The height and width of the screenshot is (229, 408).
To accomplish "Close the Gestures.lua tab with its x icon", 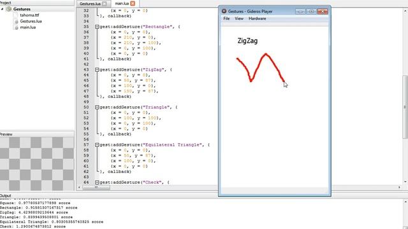I will 105,4.
